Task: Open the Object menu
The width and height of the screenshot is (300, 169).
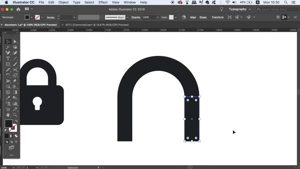Action: coord(63,2)
